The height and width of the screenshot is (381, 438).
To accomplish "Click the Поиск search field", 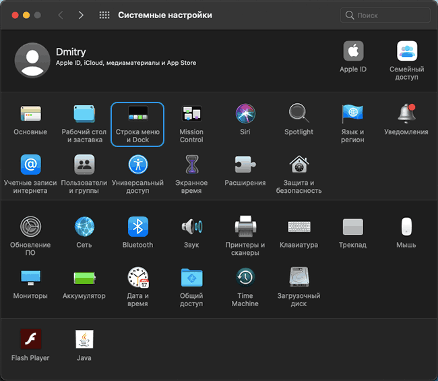I will (x=385, y=15).
